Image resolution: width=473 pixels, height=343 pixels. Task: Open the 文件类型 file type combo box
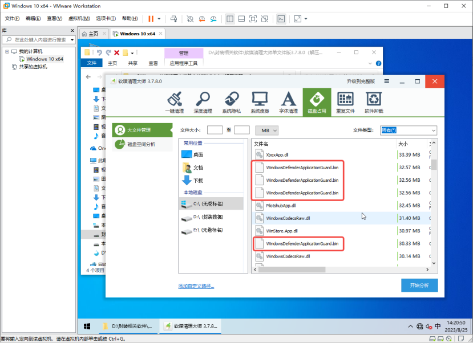tap(408, 130)
